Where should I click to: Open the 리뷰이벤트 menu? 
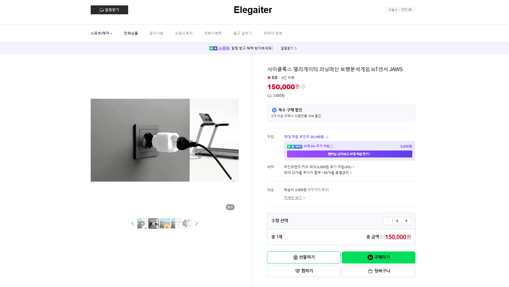213,33
